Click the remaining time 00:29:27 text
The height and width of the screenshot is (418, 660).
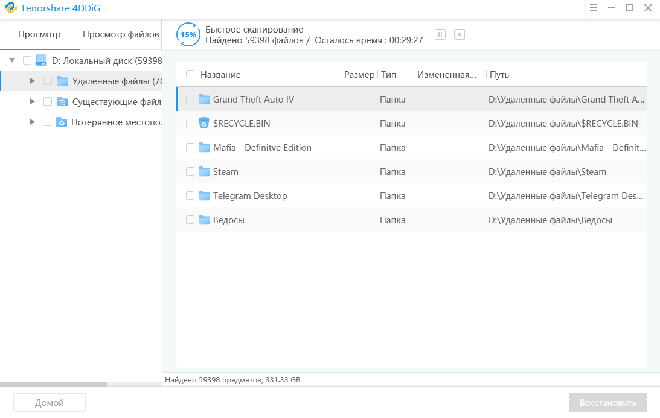pos(406,40)
